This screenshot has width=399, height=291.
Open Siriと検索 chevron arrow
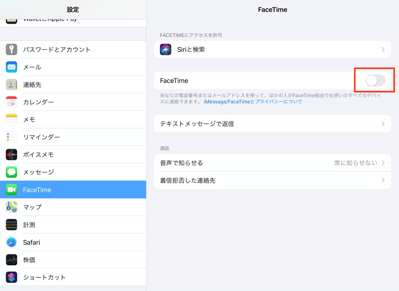click(x=383, y=49)
